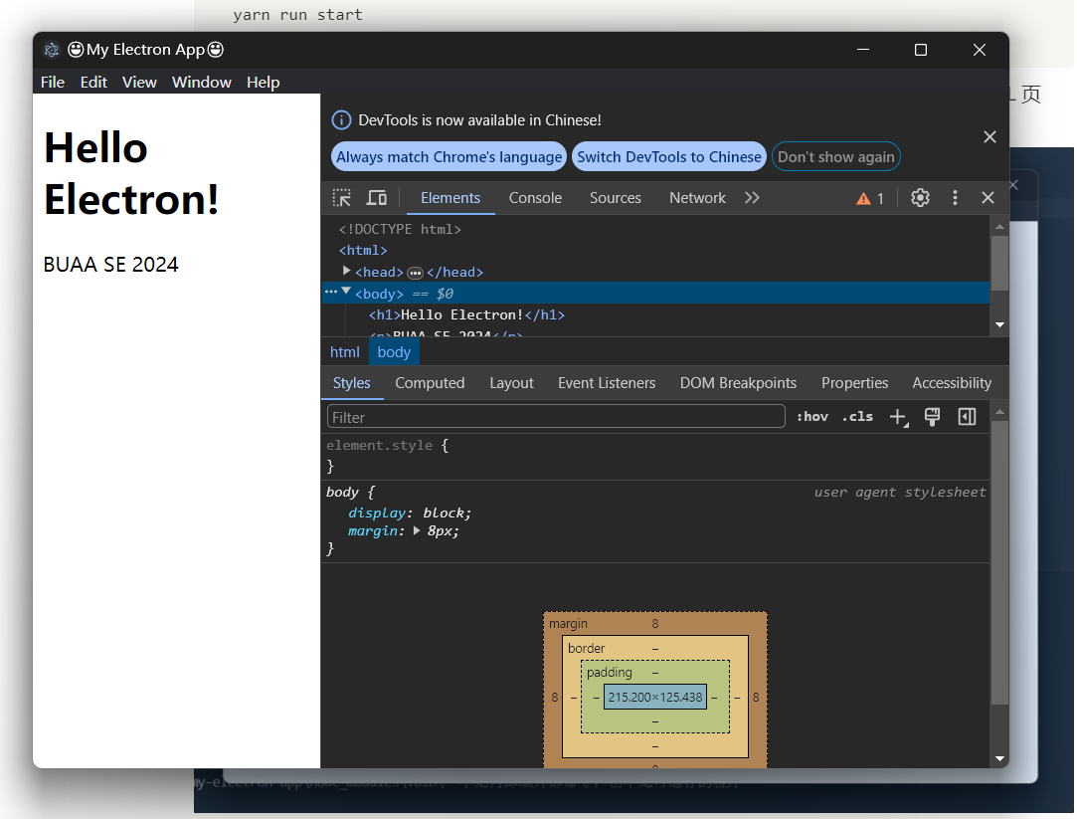
Task: Open the Edit menu
Action: click(93, 83)
